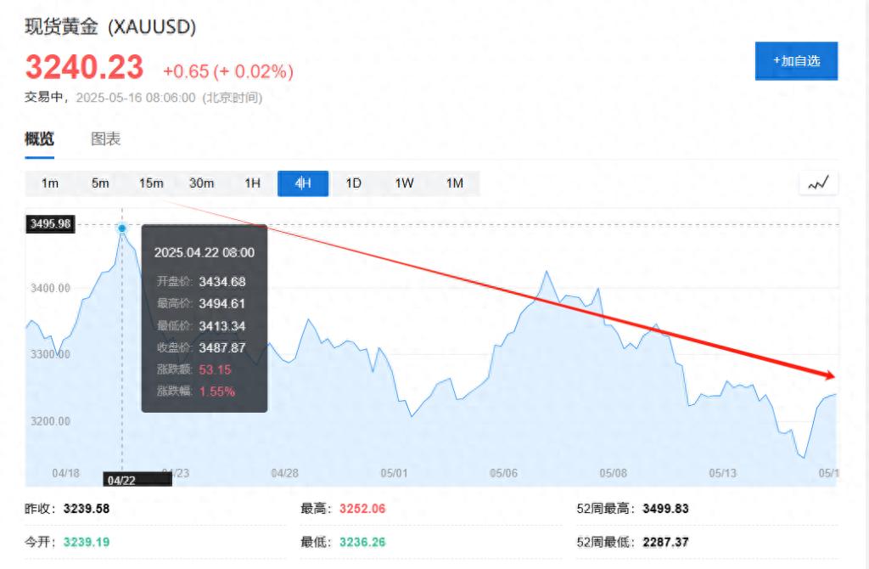Click the 52周最高 value 3499.83
This screenshot has width=869, height=569.
coord(666,508)
